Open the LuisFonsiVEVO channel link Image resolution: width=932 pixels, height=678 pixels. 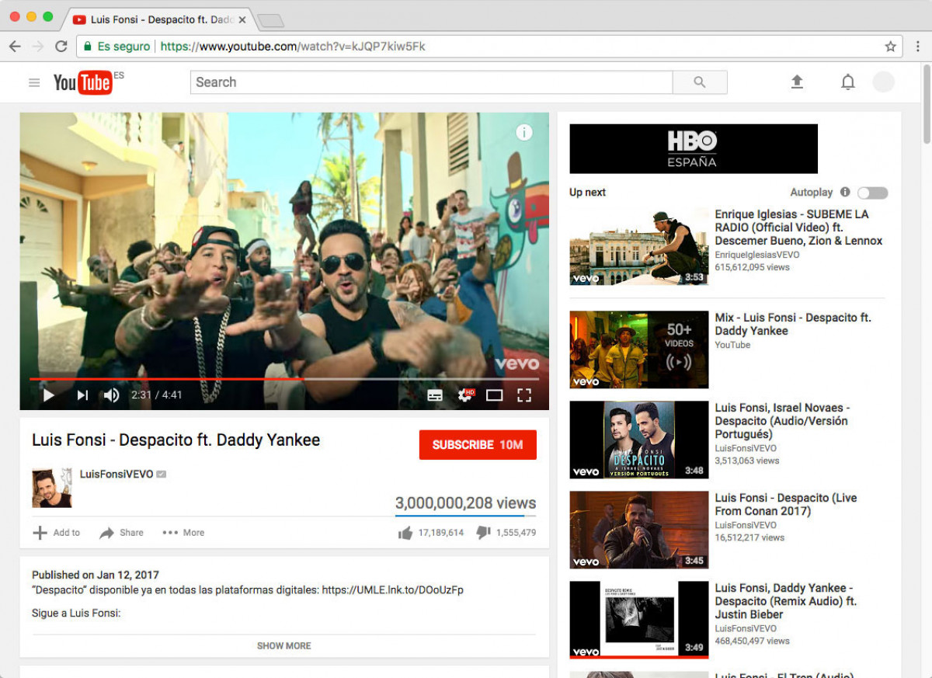116,475
